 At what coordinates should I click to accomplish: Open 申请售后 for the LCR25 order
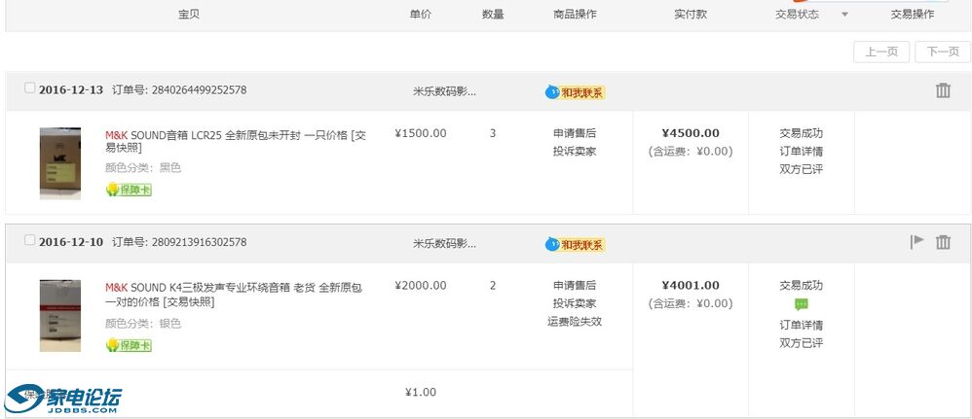[575, 133]
